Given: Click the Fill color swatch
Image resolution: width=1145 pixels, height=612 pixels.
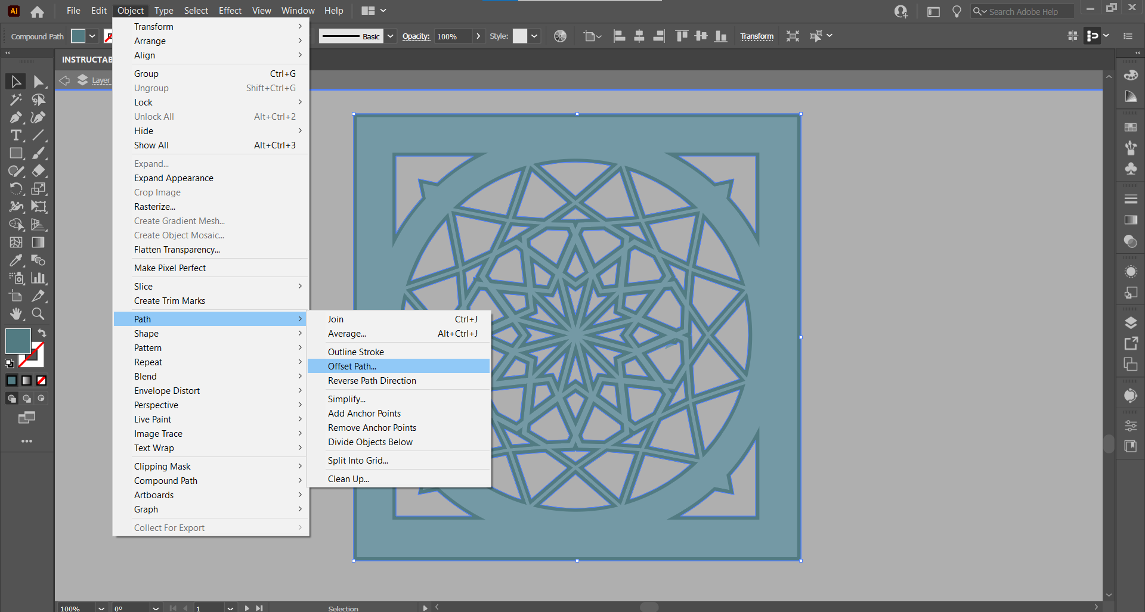Looking at the screenshot, I should [18, 340].
